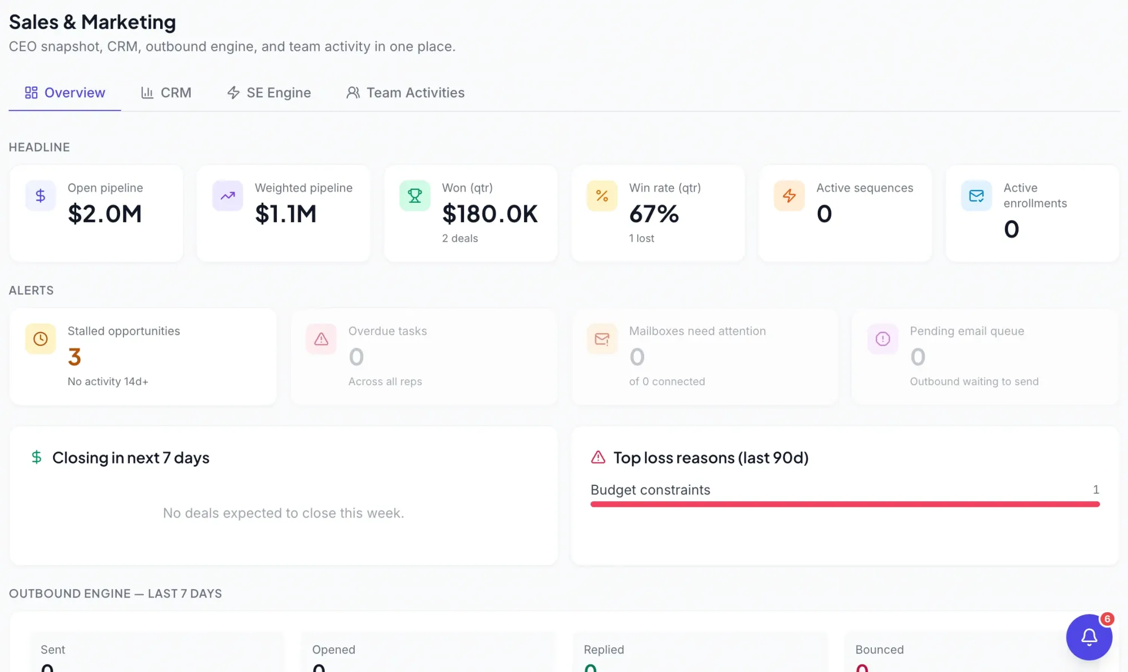
Task: Click the Weighted pipeline trend icon
Action: pyautogui.click(x=228, y=196)
